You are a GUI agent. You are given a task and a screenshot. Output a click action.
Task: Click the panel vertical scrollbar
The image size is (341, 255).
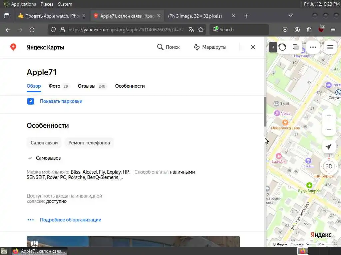tap(265, 112)
